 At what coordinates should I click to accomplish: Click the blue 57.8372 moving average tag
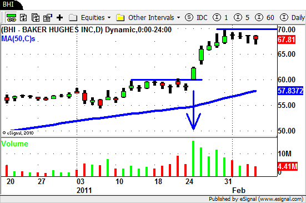(x=290, y=91)
